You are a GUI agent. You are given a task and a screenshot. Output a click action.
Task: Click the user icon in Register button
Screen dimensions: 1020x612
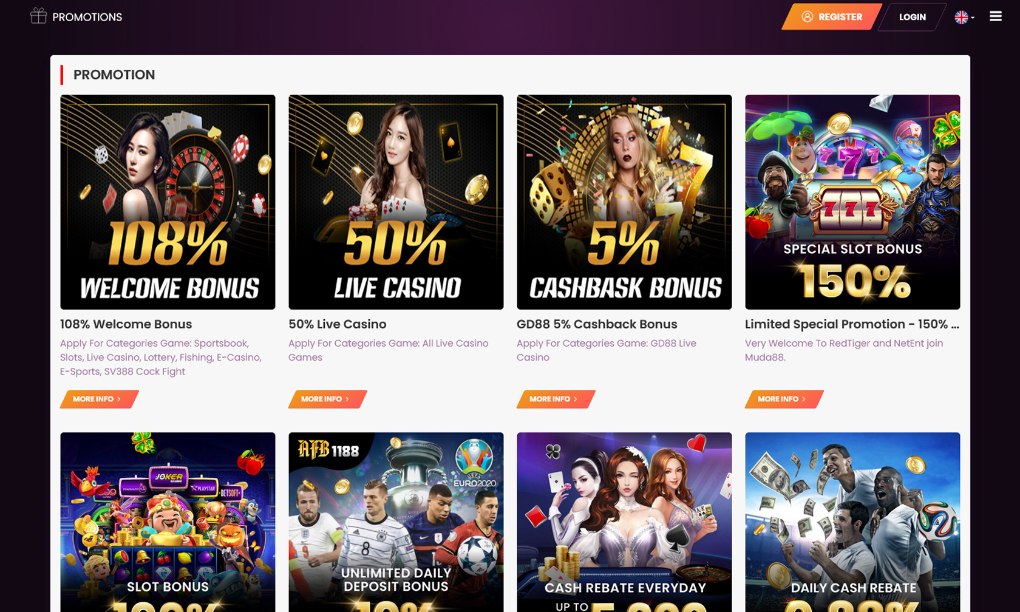tap(807, 17)
